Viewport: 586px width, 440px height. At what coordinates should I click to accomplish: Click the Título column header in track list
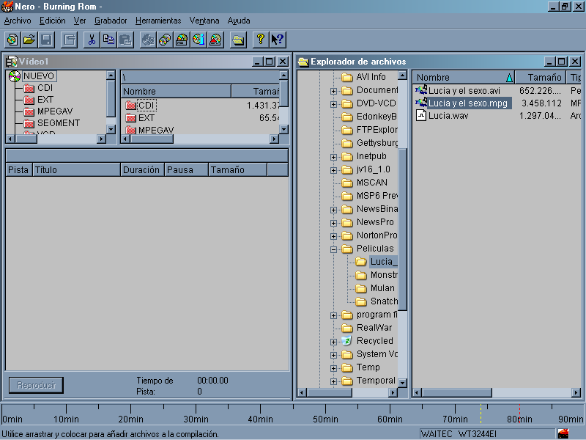point(75,169)
